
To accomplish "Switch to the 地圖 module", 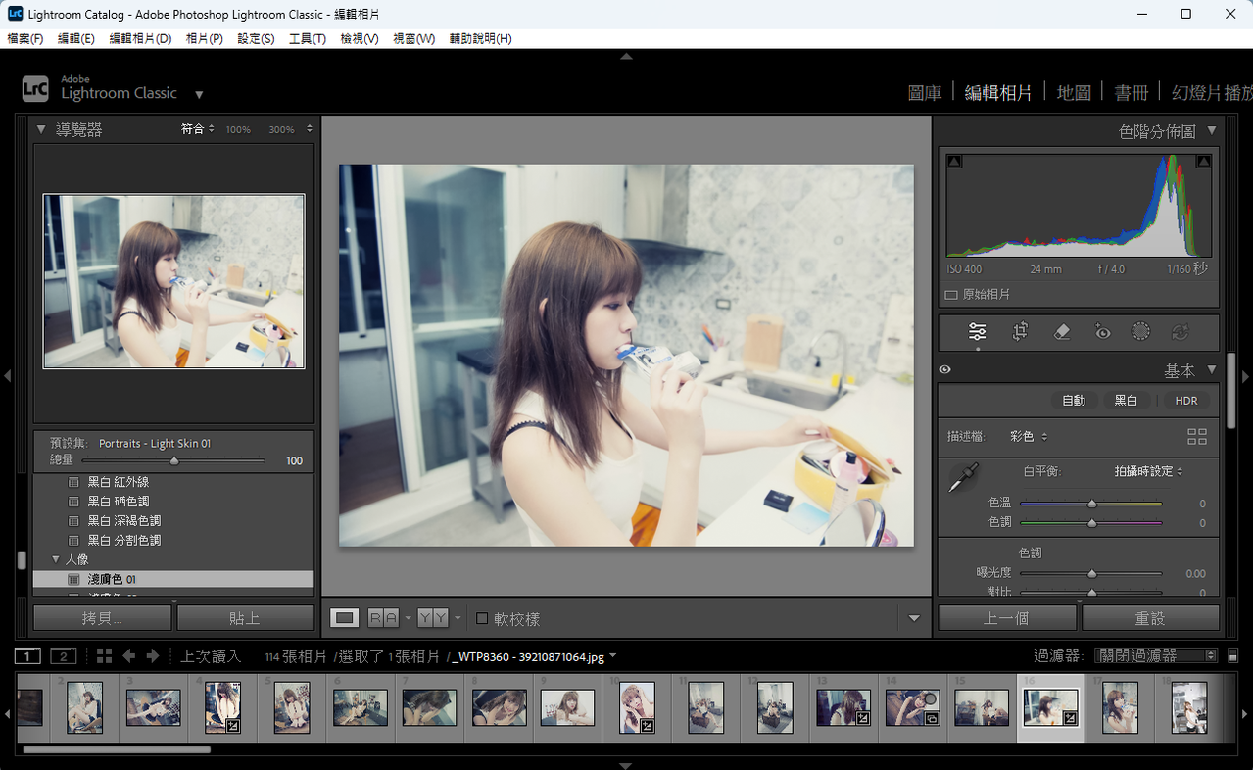I will point(1074,93).
